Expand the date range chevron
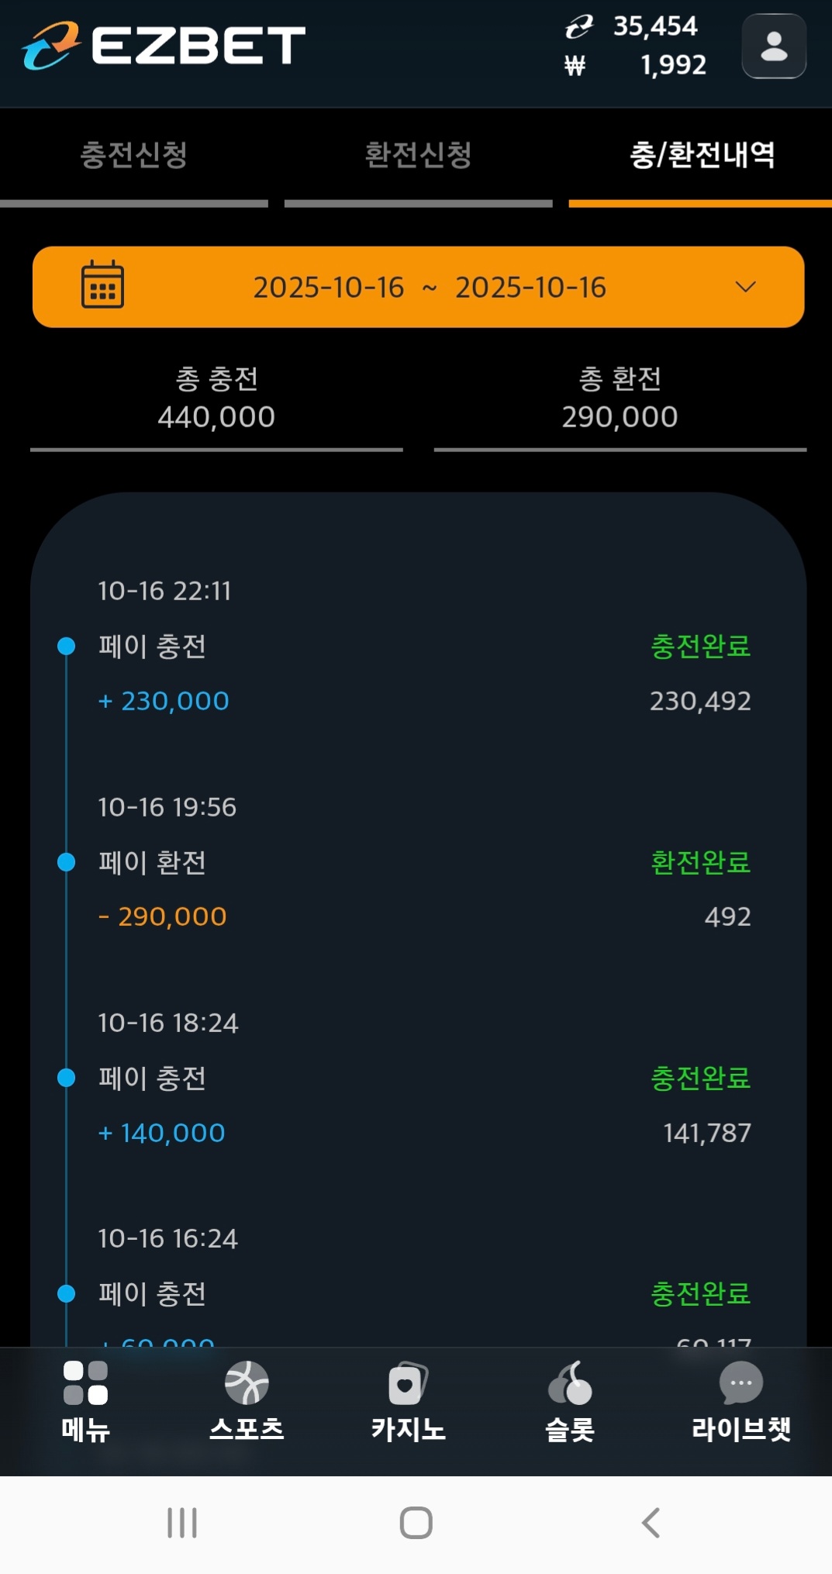 coord(745,287)
